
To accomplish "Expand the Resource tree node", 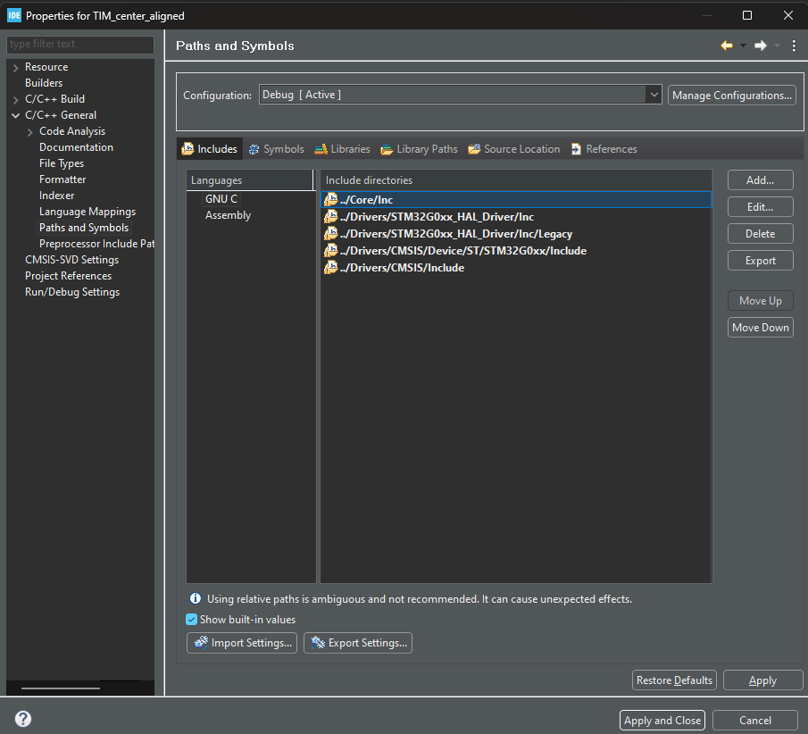I will 15,66.
